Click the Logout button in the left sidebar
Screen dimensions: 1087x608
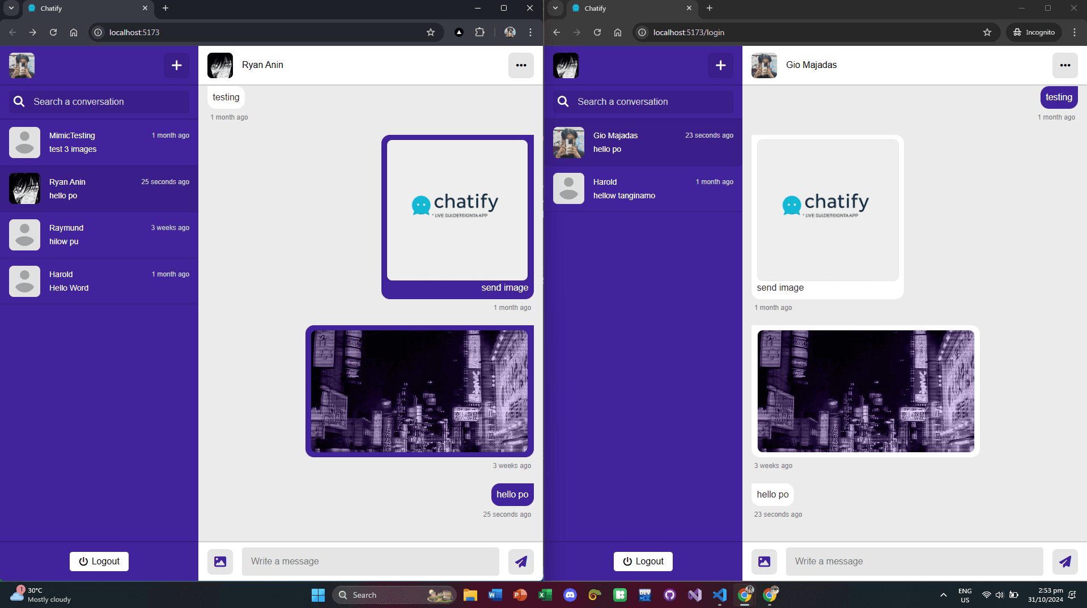coord(99,561)
